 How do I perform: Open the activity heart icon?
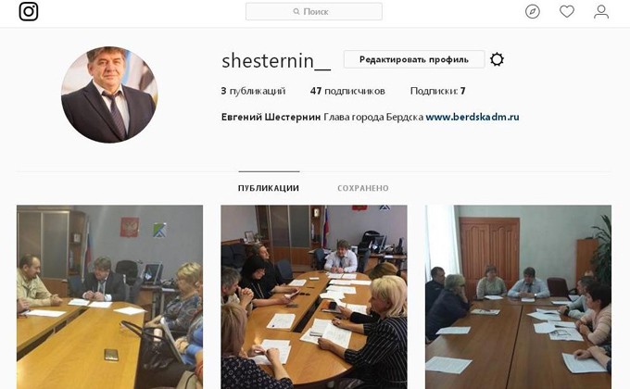[x=566, y=12]
